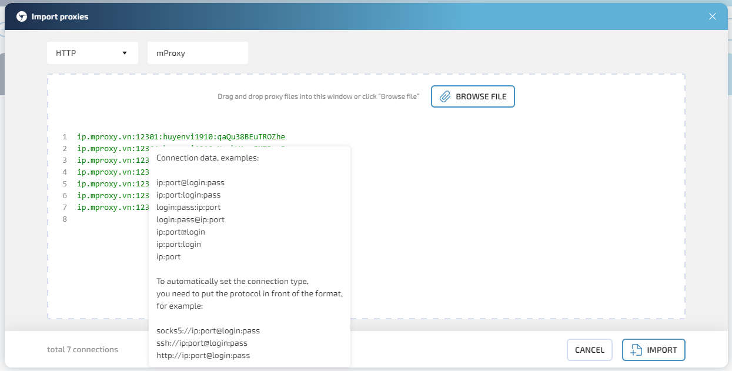Click the drag and drop instruction text
This screenshot has height=371, width=732.
pos(318,96)
